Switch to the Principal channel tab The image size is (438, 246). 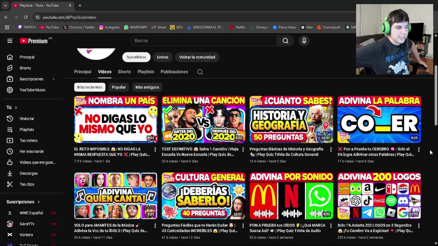click(x=83, y=72)
